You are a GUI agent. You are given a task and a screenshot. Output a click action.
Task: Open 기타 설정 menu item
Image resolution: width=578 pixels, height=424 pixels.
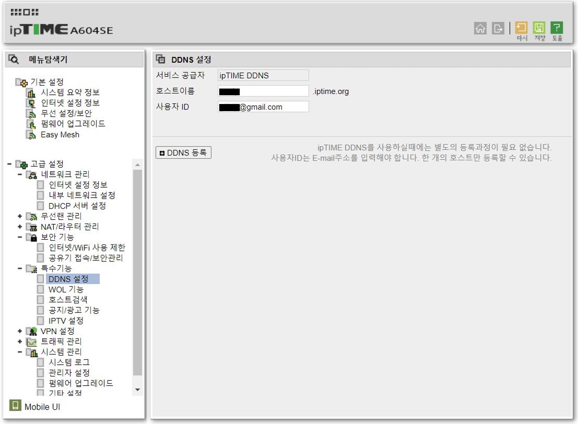coord(66,393)
